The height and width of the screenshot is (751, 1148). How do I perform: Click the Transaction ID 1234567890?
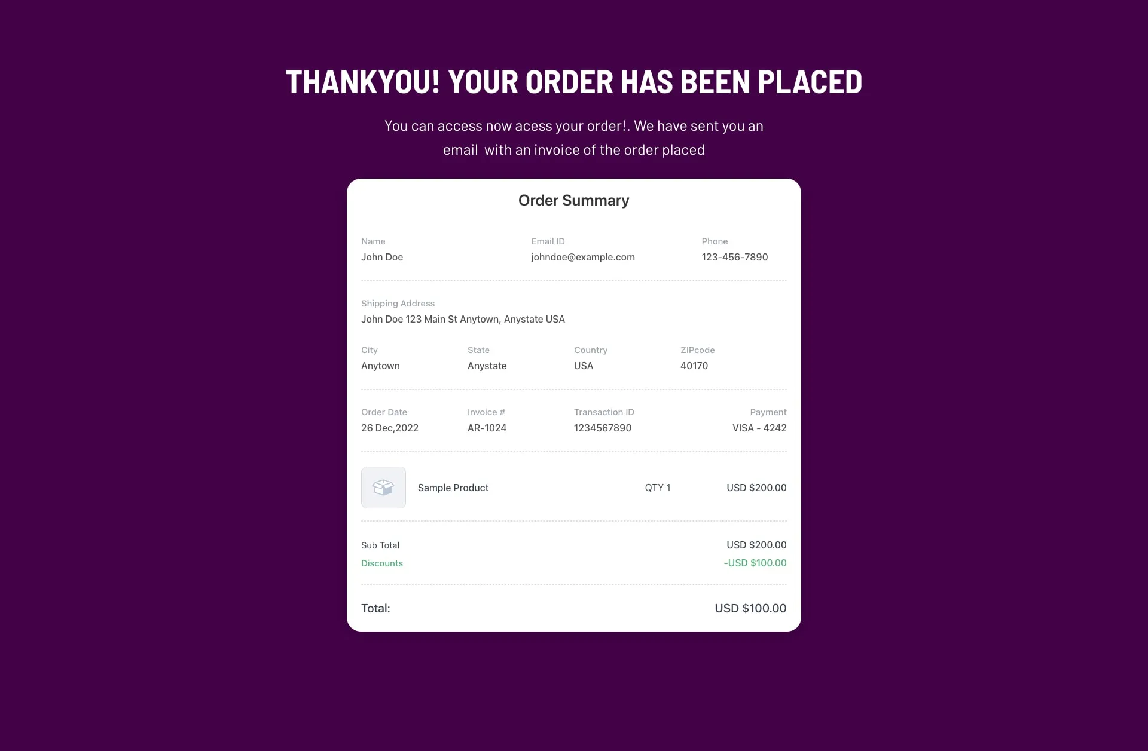tap(603, 428)
